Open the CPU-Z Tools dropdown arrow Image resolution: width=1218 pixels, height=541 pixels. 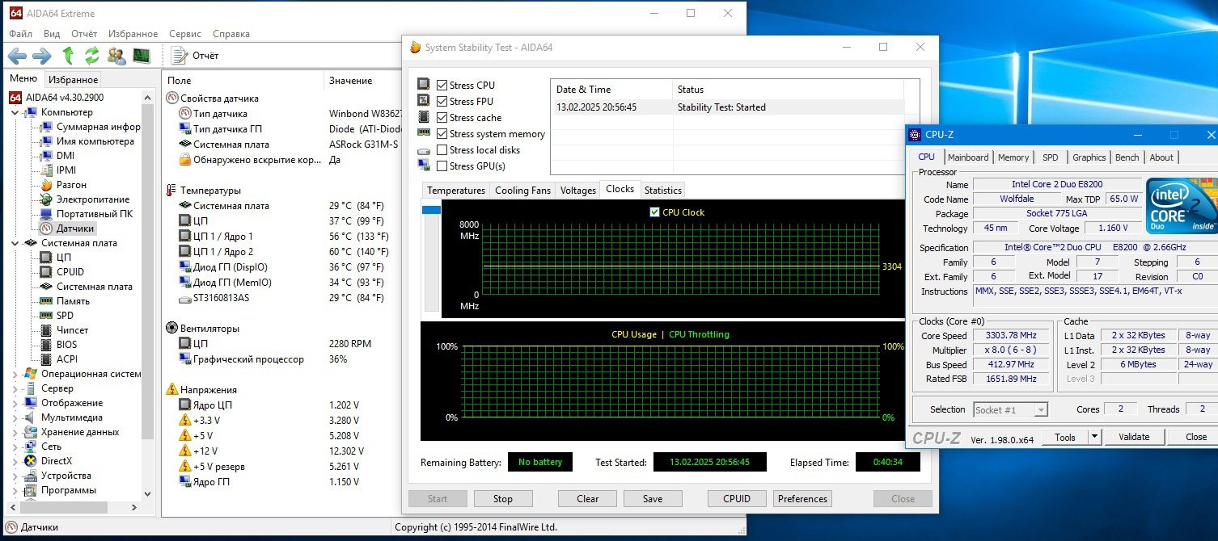1094,437
